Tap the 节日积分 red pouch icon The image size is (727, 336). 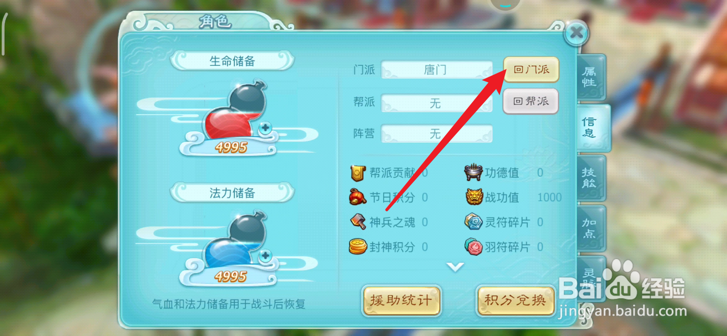point(358,197)
